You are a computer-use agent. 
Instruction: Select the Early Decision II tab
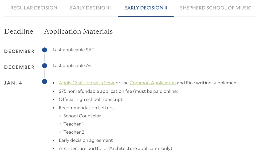(x=146, y=8)
